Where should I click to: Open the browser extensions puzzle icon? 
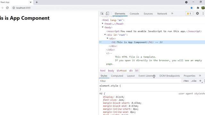click(198, 8)
